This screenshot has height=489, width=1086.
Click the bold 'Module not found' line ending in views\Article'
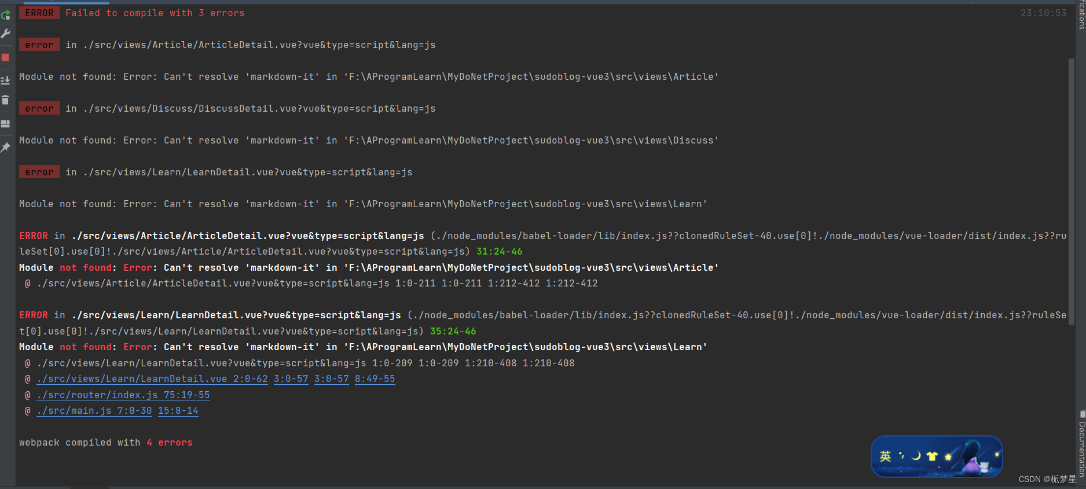tap(369, 268)
